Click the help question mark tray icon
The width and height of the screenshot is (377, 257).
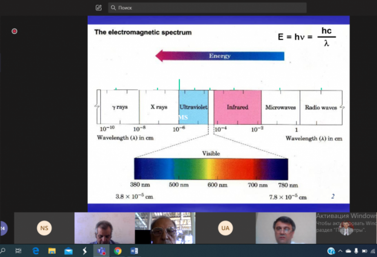point(331,251)
